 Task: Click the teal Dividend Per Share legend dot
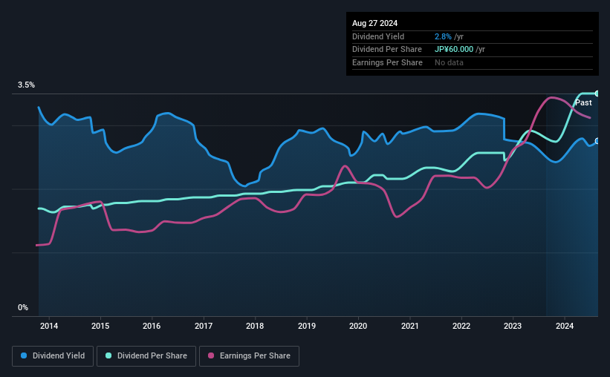pyautogui.click(x=108, y=355)
